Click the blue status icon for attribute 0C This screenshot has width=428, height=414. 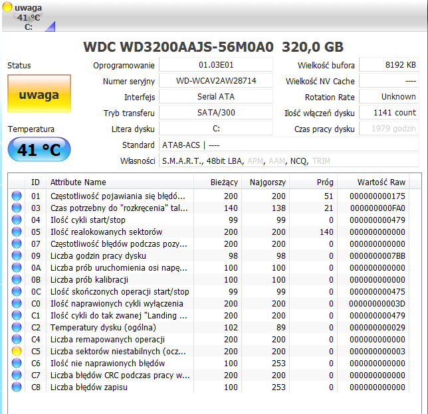pos(17,292)
